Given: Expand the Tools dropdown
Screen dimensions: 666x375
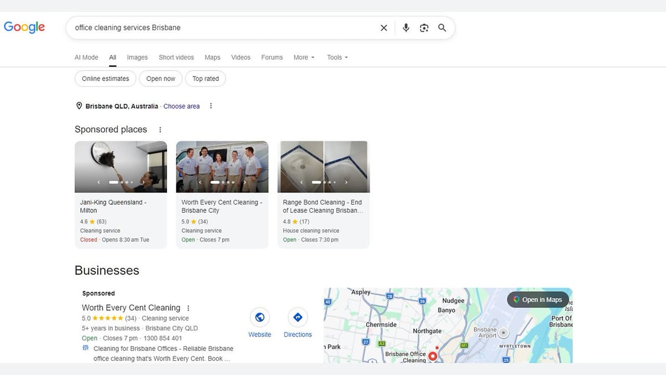Looking at the screenshot, I should 337,57.
